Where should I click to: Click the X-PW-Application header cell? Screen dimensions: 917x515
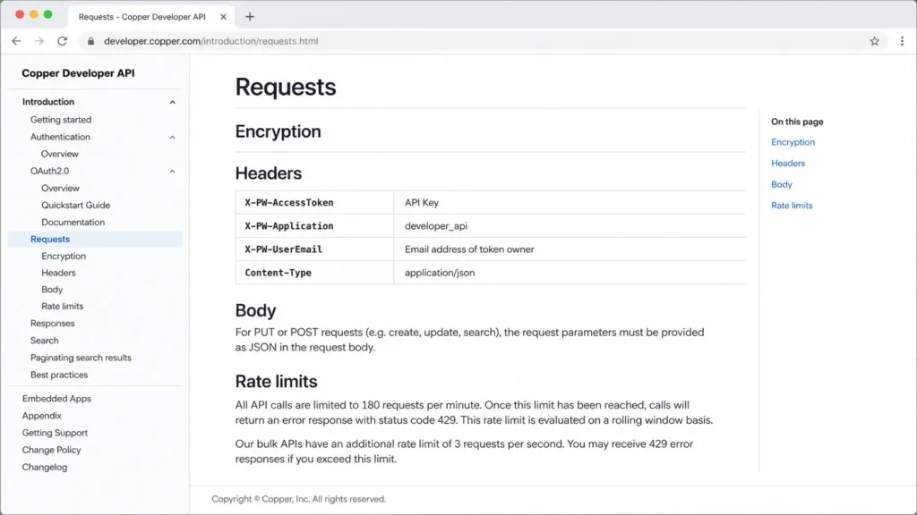314,226
